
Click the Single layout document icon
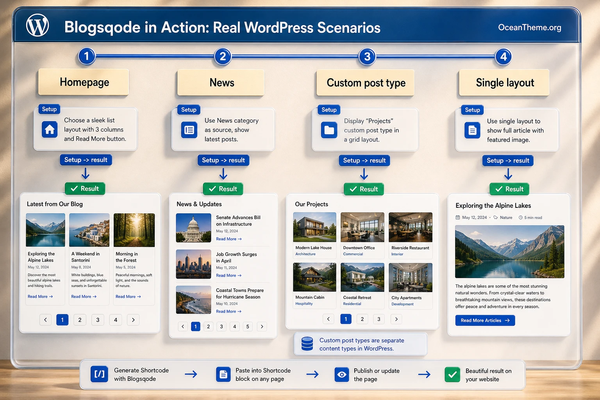pyautogui.click(x=472, y=130)
